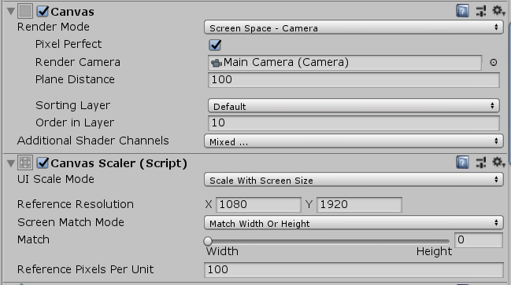Click the Match value field

coord(479,240)
